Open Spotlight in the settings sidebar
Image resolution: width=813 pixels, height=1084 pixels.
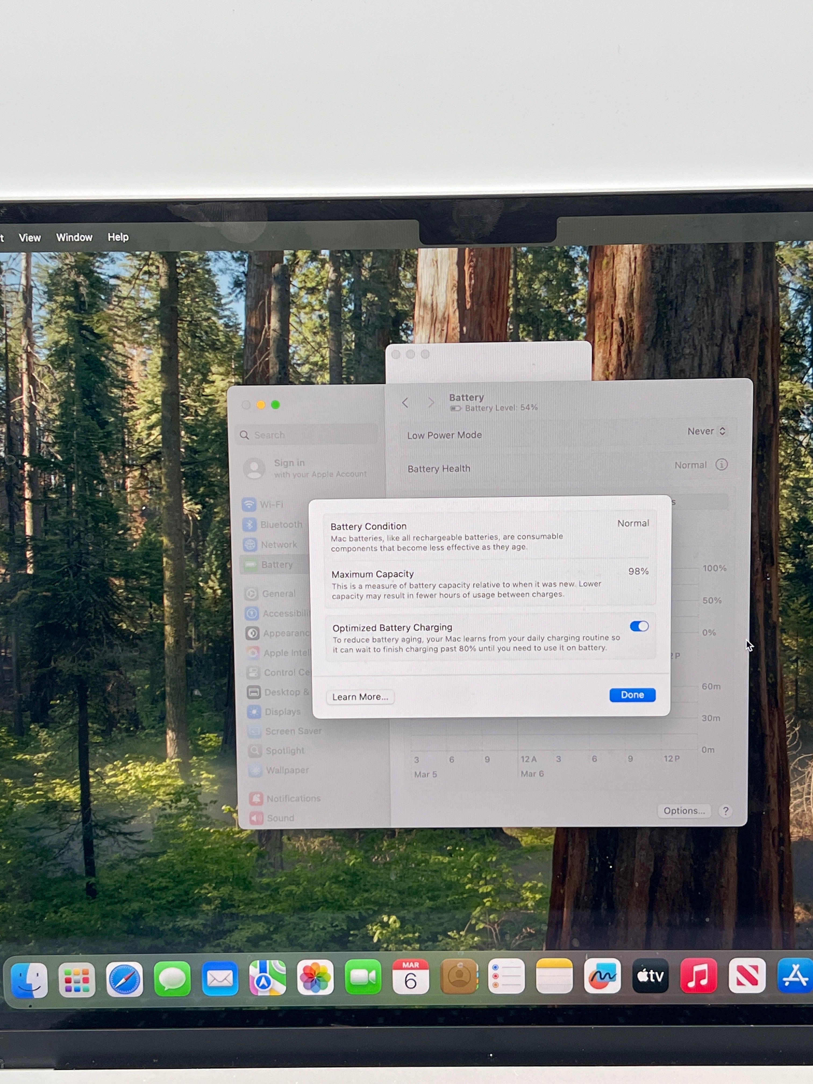coord(276,751)
